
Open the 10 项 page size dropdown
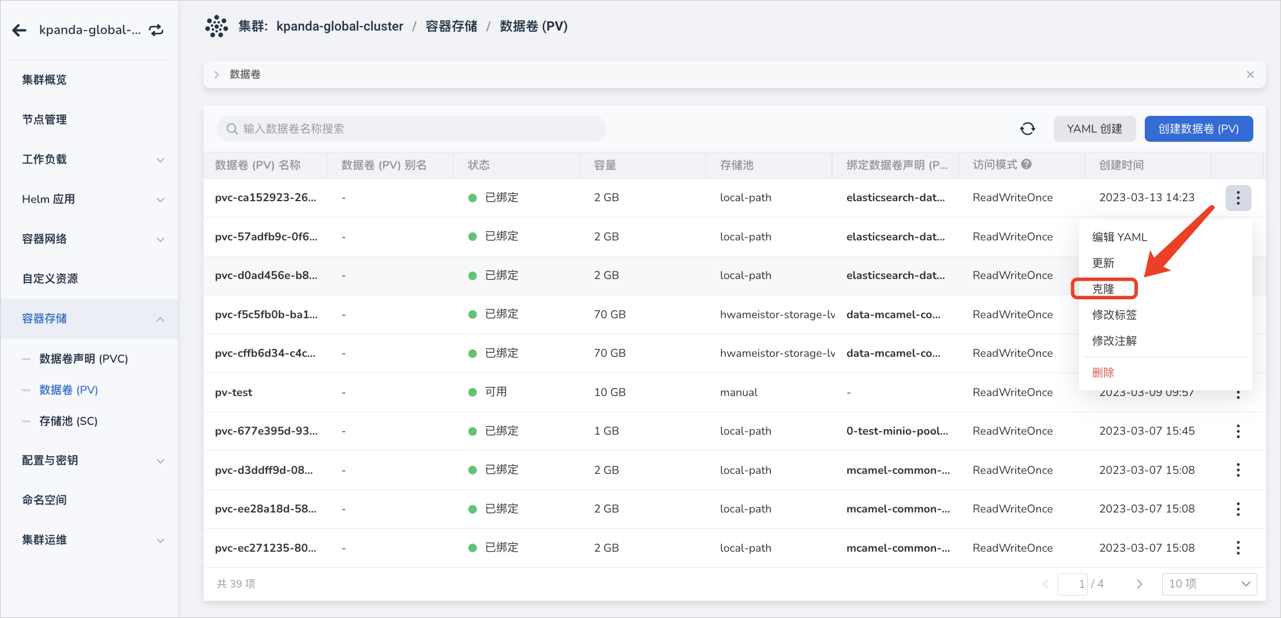[x=1209, y=584]
